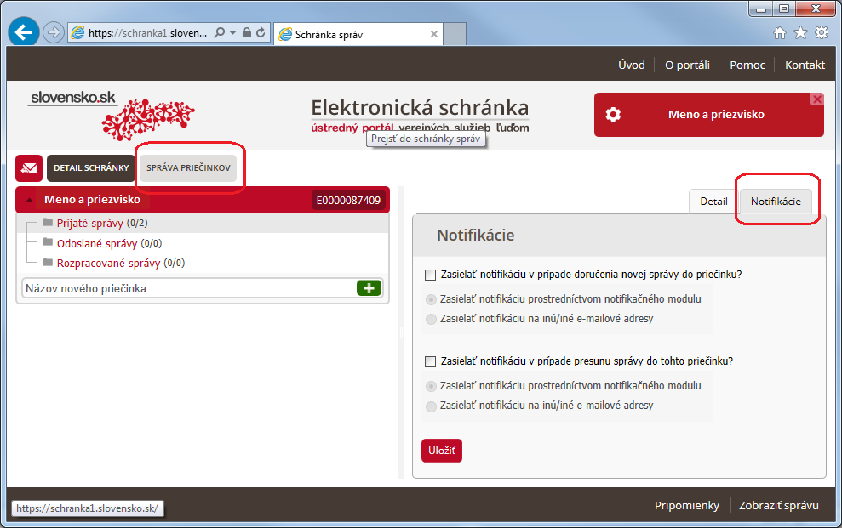Open the Prijaté správy folder
Image resolution: width=842 pixels, height=528 pixels.
point(90,223)
